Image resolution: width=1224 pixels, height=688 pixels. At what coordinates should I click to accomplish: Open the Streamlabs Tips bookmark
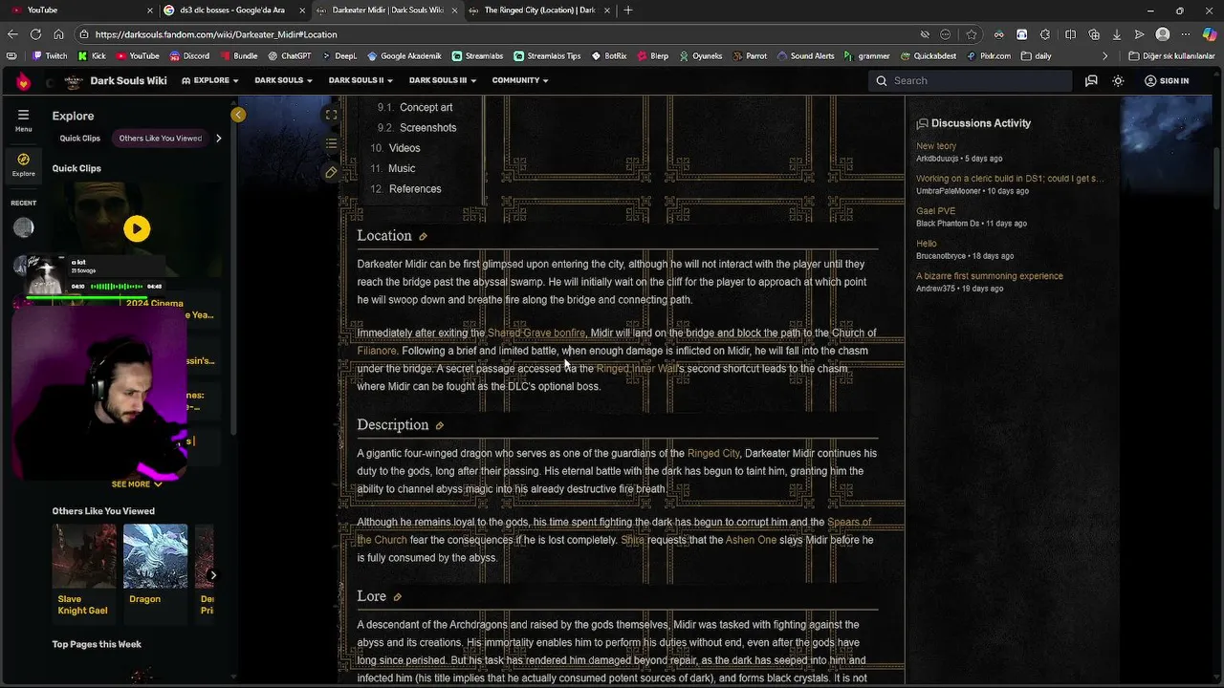coord(547,56)
